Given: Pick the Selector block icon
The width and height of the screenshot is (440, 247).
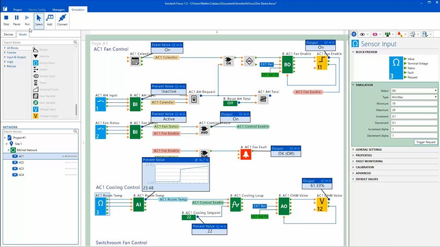Looking at the screenshot, I should (x=36, y=56).
